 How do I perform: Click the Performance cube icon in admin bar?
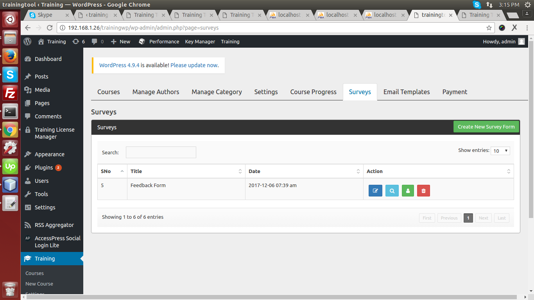pos(142,41)
